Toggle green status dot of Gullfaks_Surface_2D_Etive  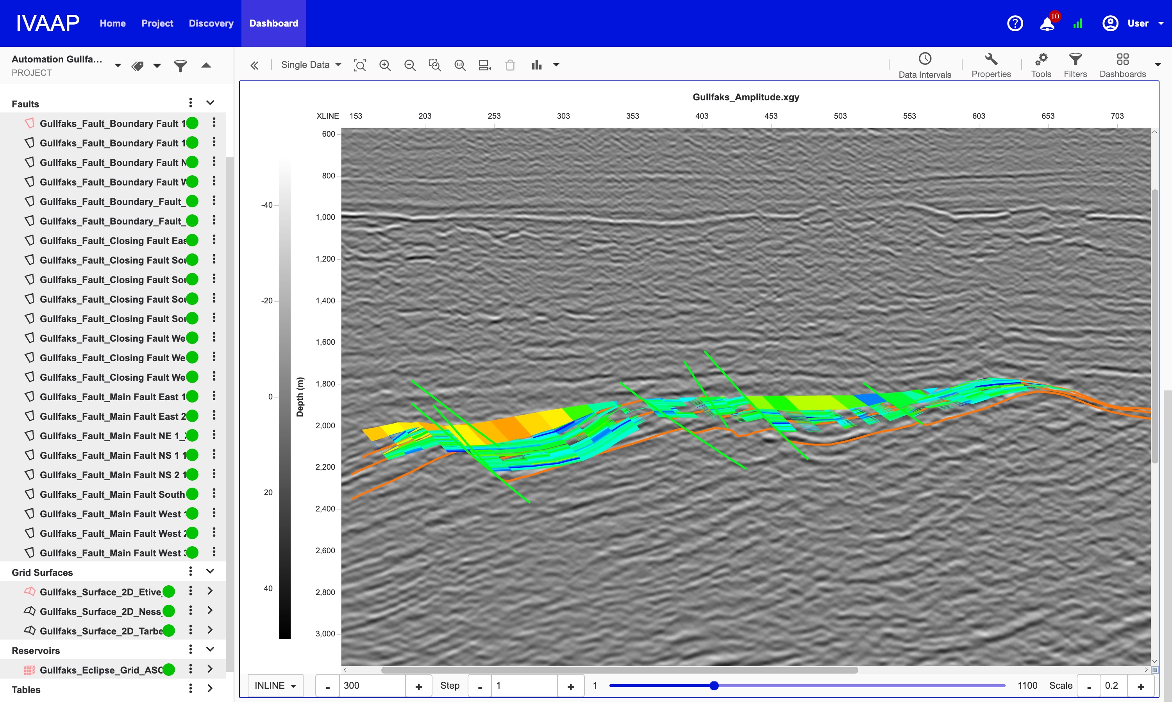pyautogui.click(x=169, y=592)
